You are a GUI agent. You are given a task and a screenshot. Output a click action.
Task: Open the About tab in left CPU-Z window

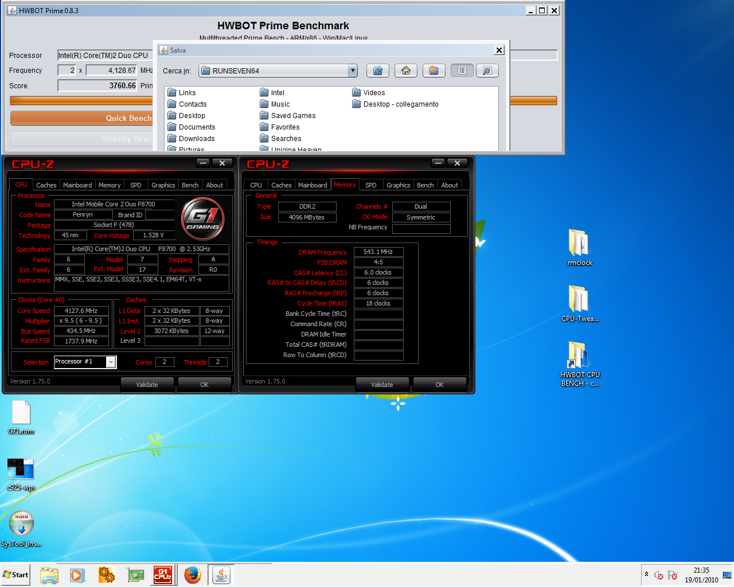(x=214, y=185)
